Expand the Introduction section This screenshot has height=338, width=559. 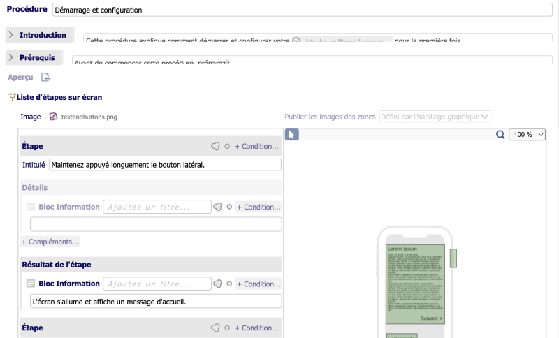click(x=11, y=35)
